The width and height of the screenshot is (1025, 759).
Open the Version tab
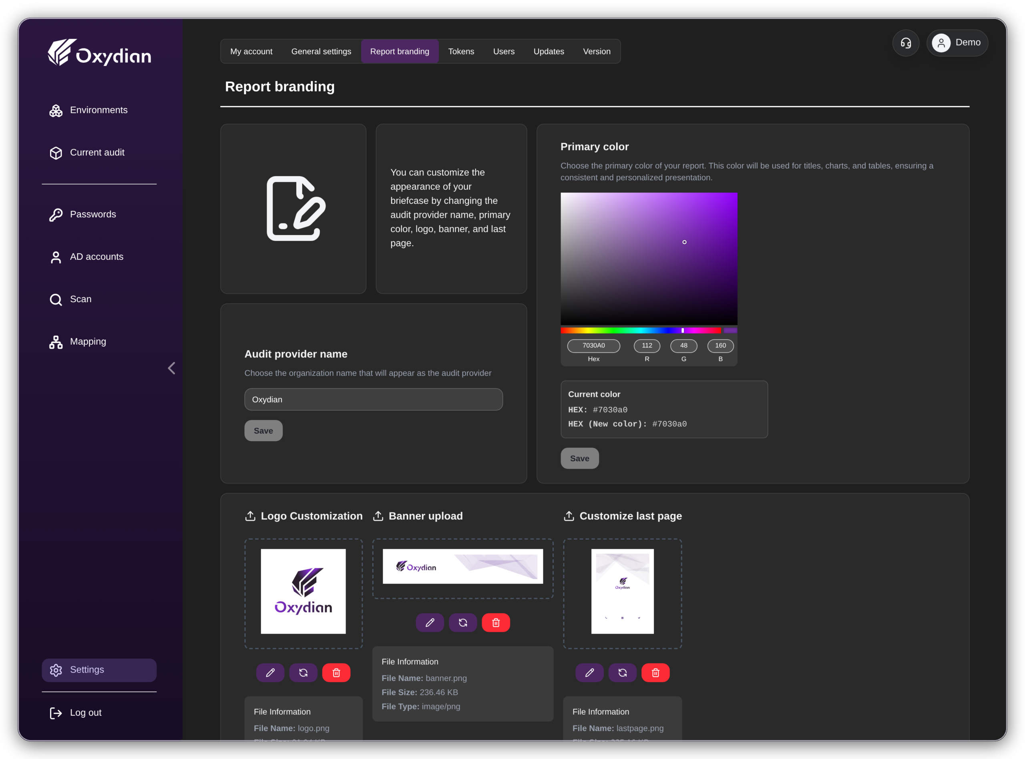tap(596, 52)
